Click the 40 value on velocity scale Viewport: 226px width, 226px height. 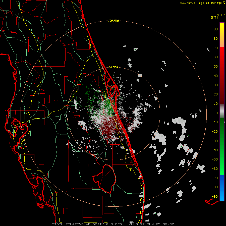(216, 76)
